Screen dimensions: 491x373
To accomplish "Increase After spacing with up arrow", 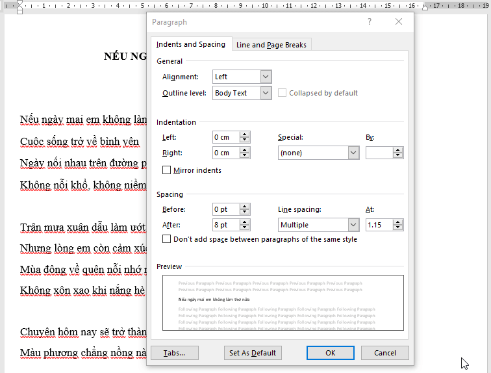I will (245, 222).
